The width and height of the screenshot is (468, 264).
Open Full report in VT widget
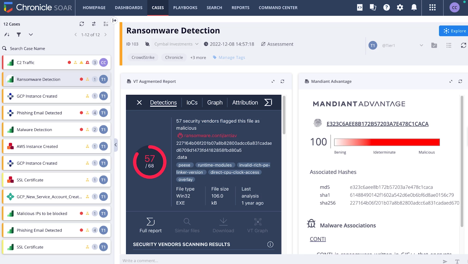[x=151, y=225]
